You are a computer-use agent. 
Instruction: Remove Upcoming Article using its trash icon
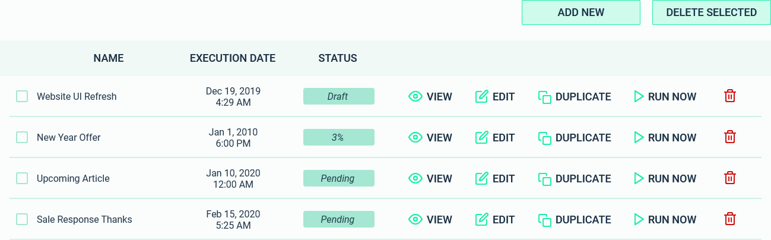click(730, 178)
